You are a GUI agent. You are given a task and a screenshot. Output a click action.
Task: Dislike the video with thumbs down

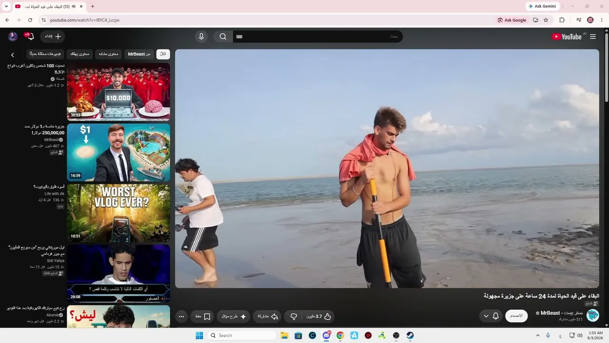(294, 316)
